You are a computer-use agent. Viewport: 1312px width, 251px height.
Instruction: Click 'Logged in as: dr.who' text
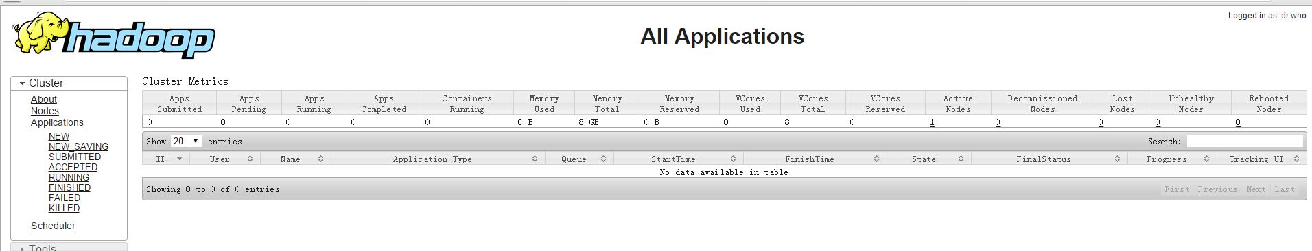point(1267,16)
